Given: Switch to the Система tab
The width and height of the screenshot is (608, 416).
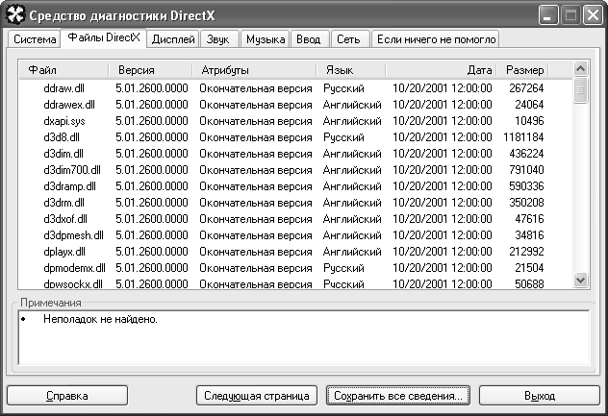Looking at the screenshot, I should tap(33, 39).
